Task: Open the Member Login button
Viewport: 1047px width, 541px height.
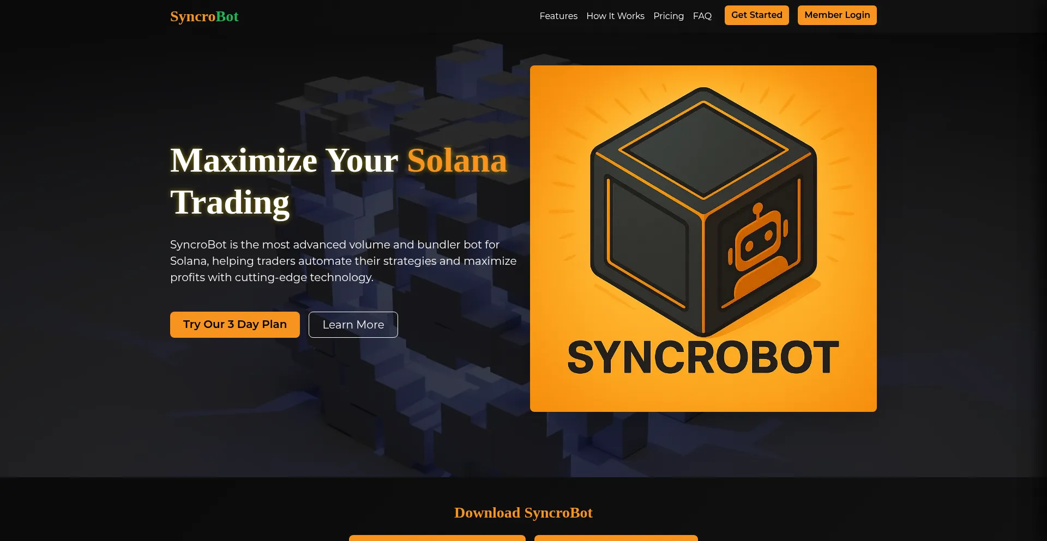Action: [837, 15]
